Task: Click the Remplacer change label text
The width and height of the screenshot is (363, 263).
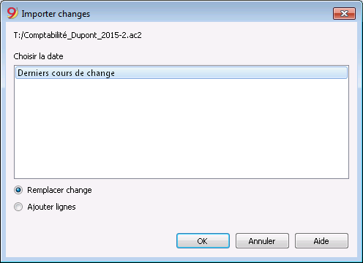Action: click(59, 190)
